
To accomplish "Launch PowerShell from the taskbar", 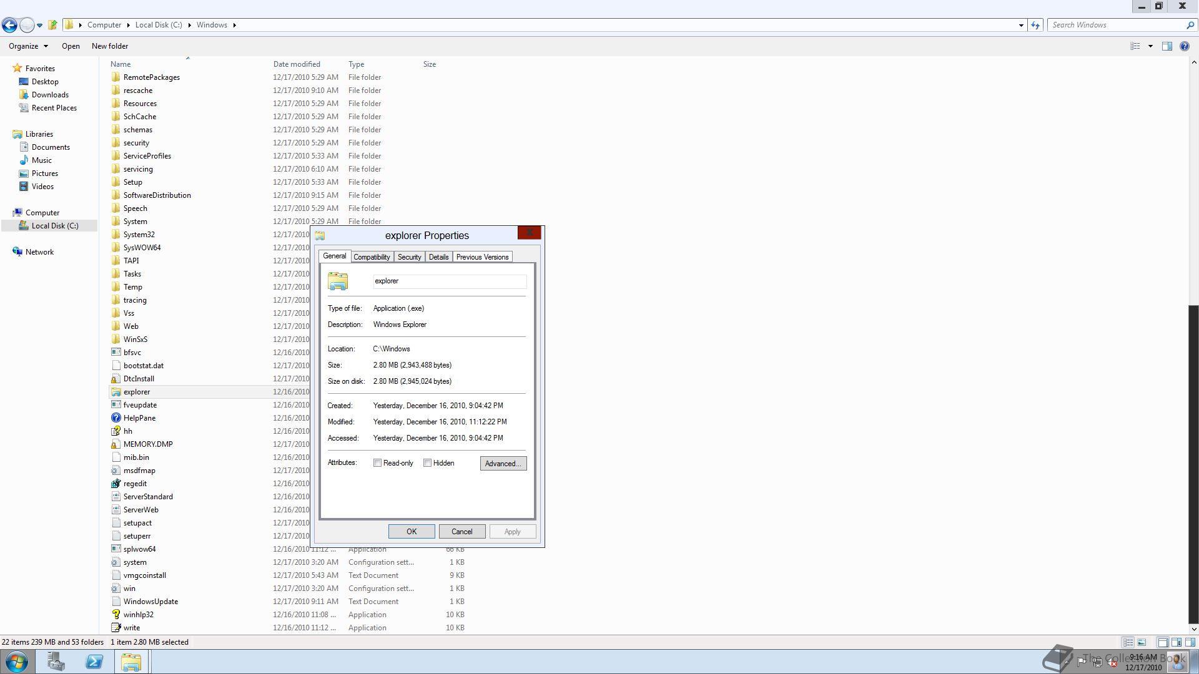I will point(94,662).
